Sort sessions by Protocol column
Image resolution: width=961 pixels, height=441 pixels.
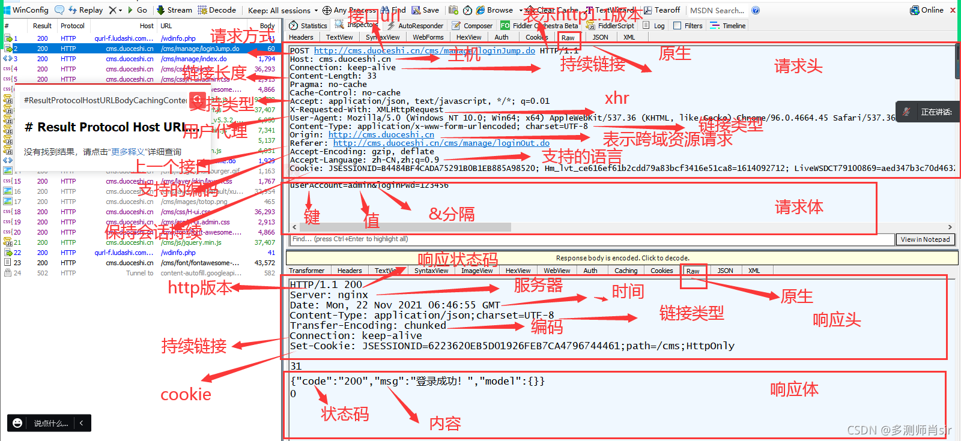[73, 26]
